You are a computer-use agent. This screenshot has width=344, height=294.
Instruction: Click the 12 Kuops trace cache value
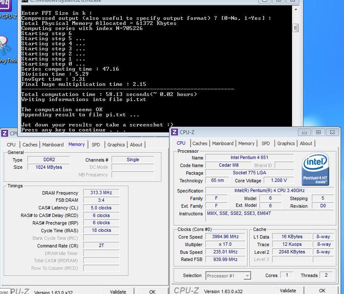coord(292,245)
